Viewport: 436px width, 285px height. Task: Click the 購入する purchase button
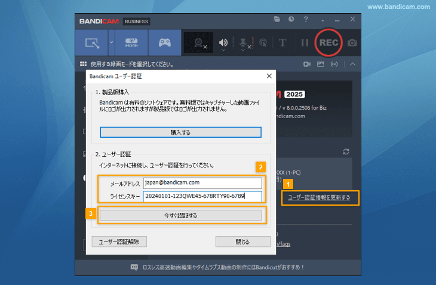pyautogui.click(x=180, y=132)
